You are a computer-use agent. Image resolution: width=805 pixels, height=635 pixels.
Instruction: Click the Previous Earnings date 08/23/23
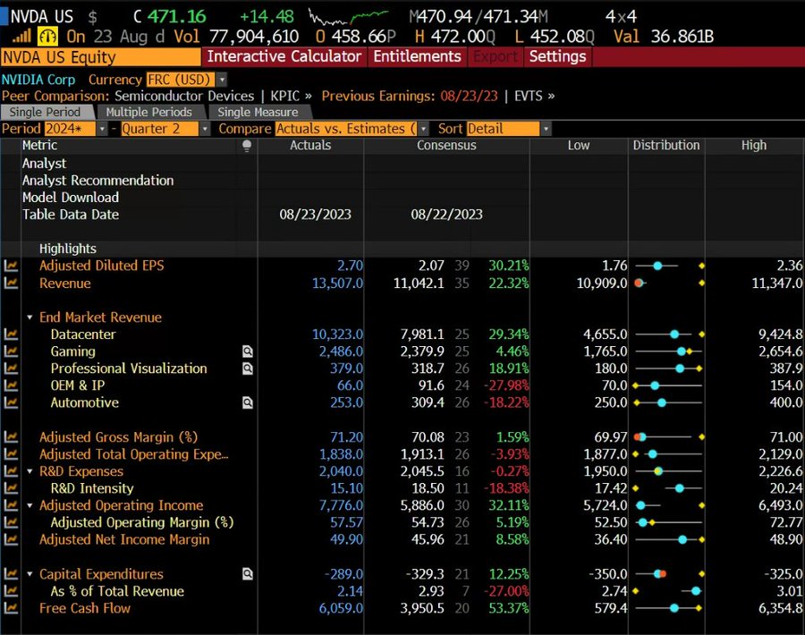(470, 96)
